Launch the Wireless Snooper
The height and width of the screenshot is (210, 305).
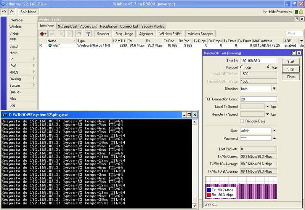201,34
